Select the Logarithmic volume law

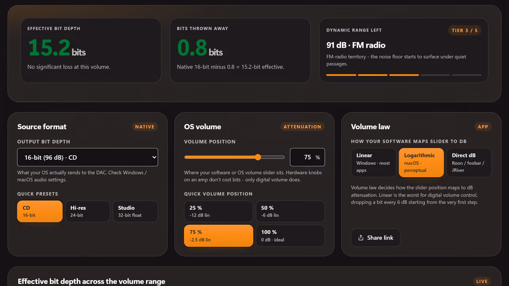click(x=421, y=162)
